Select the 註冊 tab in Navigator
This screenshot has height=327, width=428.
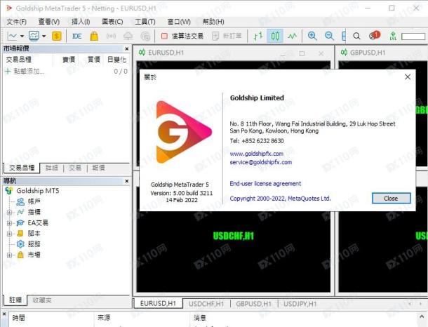click(15, 300)
